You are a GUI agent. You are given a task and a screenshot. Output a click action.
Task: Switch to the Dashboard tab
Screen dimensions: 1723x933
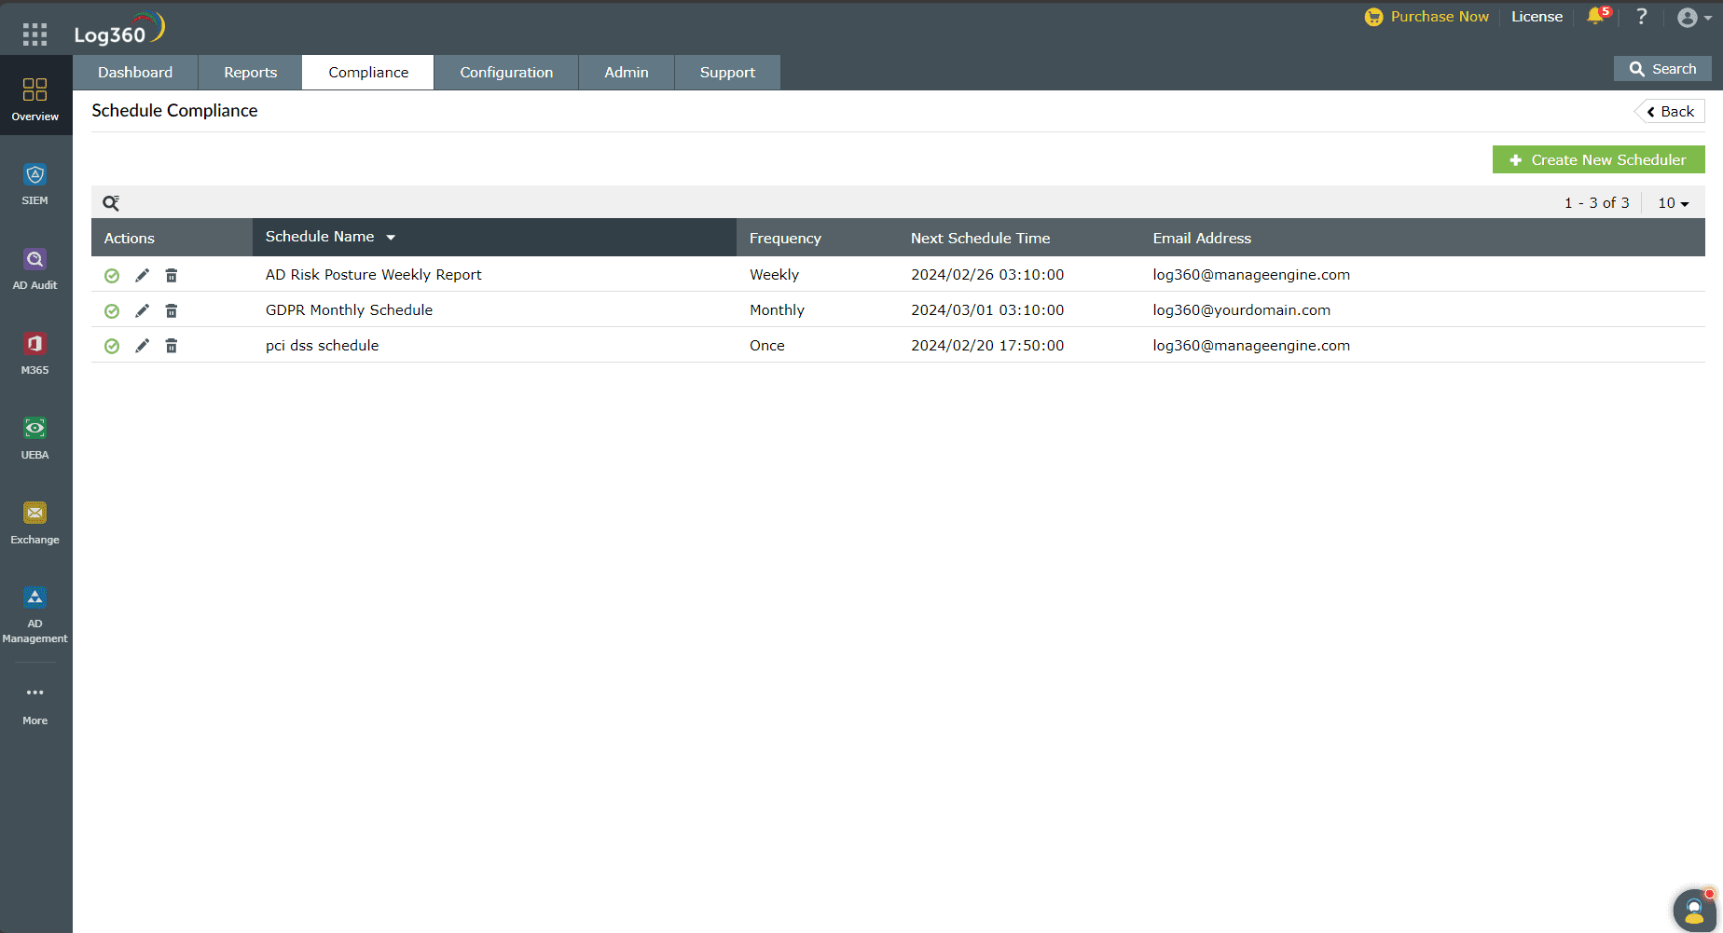(x=135, y=72)
